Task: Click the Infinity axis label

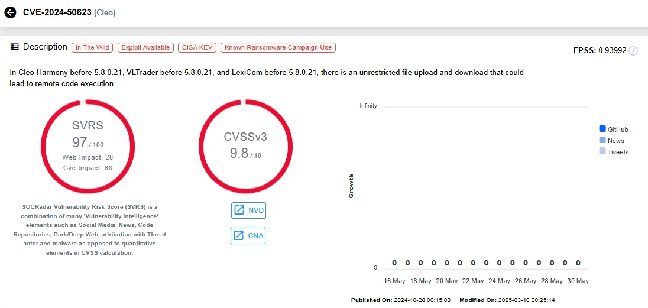Action: (368, 106)
